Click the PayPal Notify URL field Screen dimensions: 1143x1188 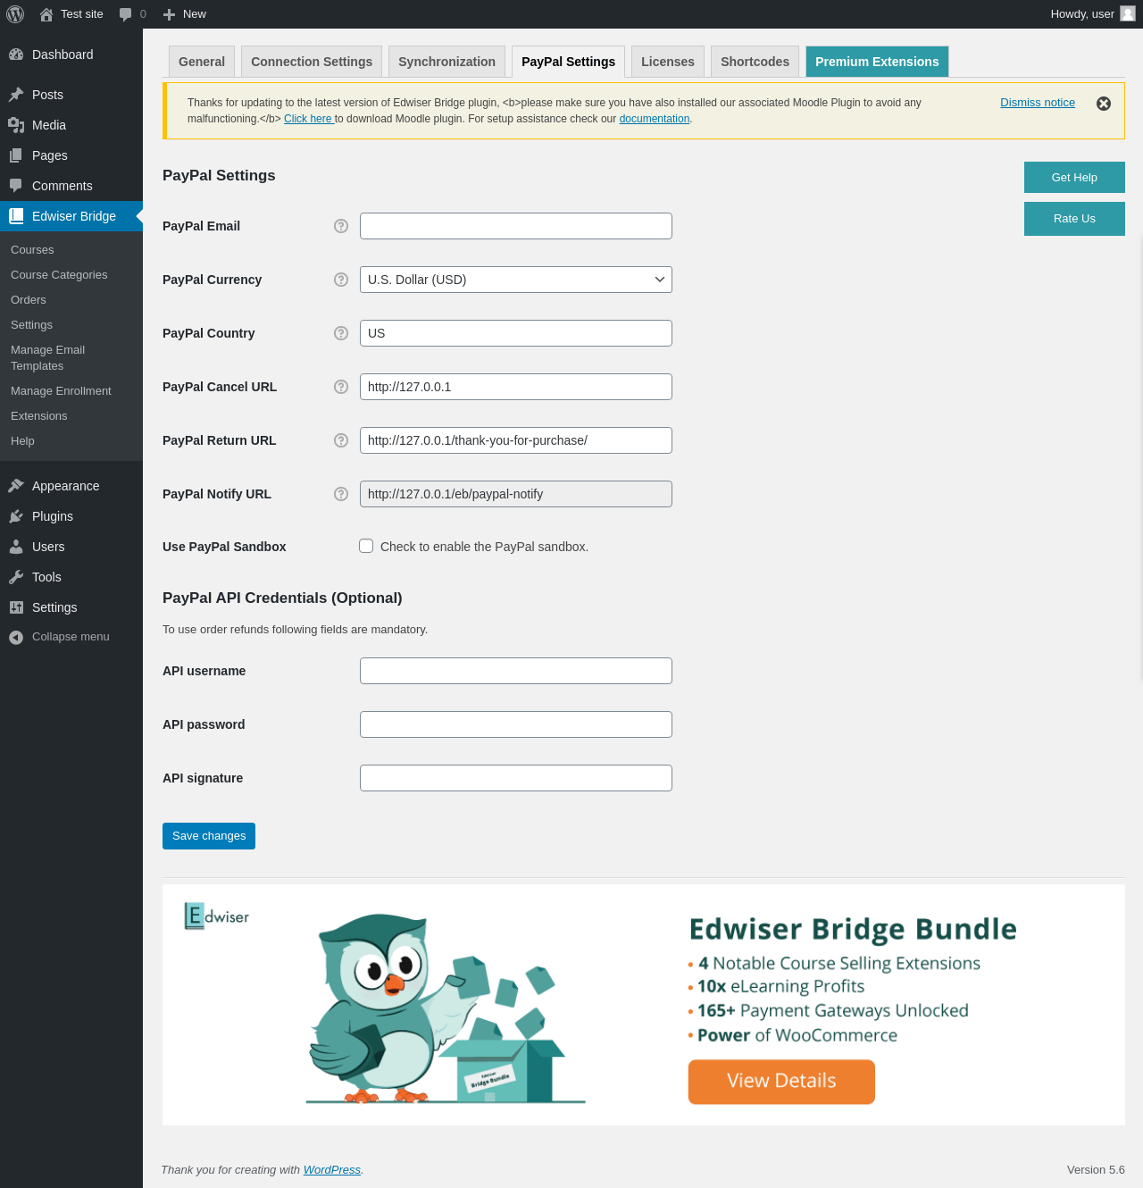pyautogui.click(x=516, y=494)
